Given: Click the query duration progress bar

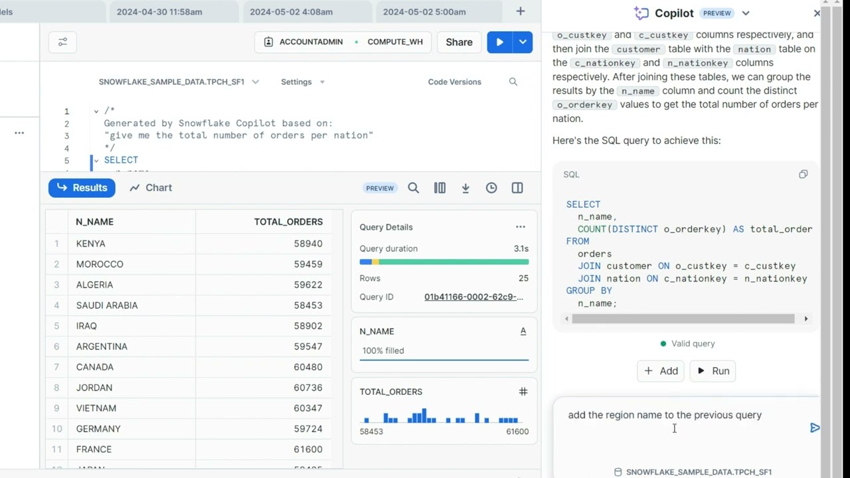Looking at the screenshot, I should [444, 262].
